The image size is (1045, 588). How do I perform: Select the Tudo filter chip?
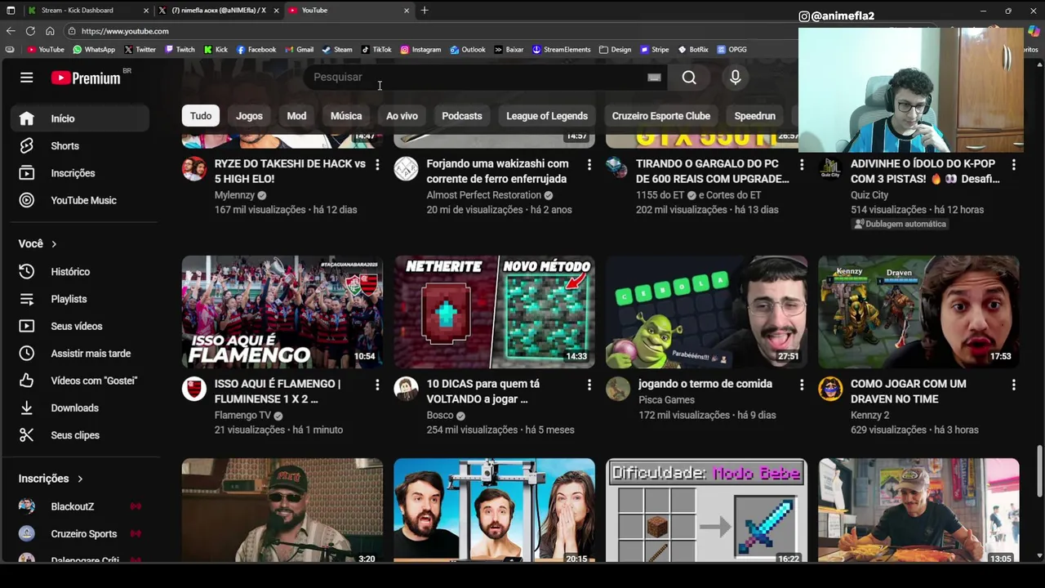coord(201,116)
